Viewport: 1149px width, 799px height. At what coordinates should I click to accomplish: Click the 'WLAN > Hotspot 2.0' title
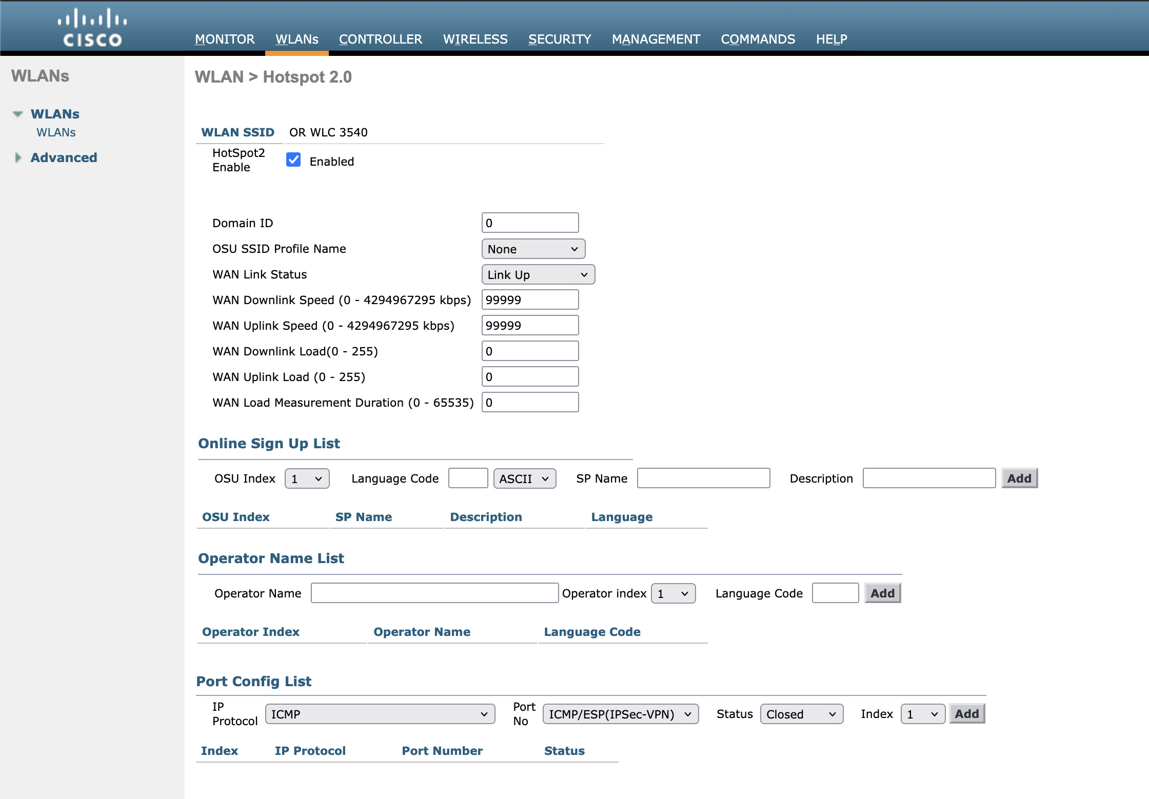[273, 77]
